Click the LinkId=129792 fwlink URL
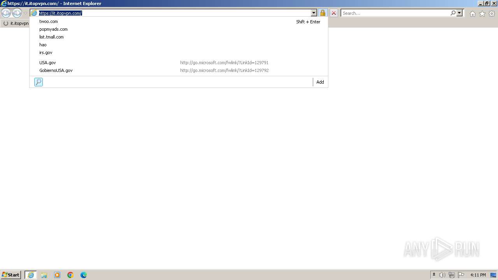This screenshot has height=280, width=498. click(x=224, y=70)
